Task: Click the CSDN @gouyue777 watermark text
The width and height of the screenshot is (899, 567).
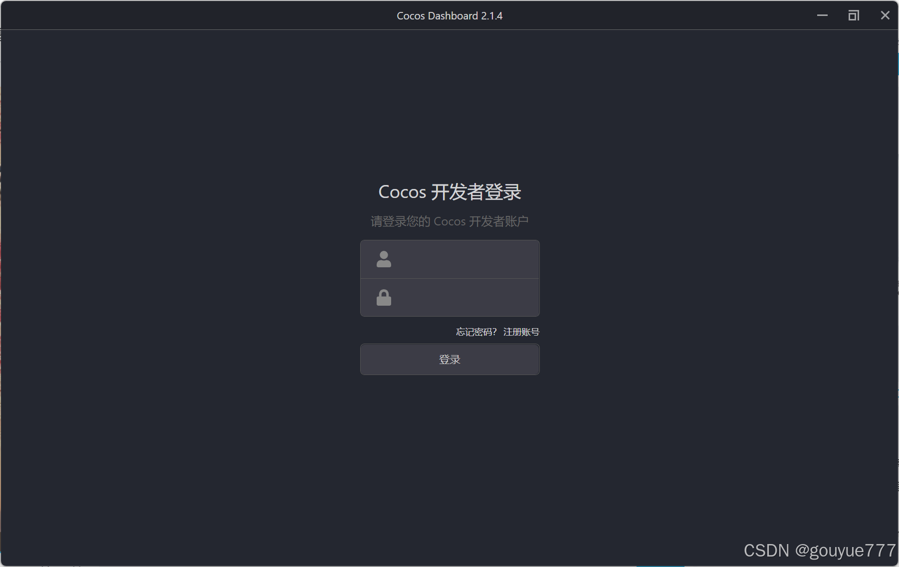Action: (818, 551)
